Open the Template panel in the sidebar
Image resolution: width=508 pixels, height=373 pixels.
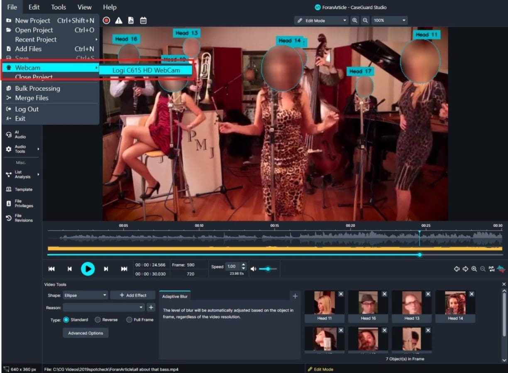(19, 189)
